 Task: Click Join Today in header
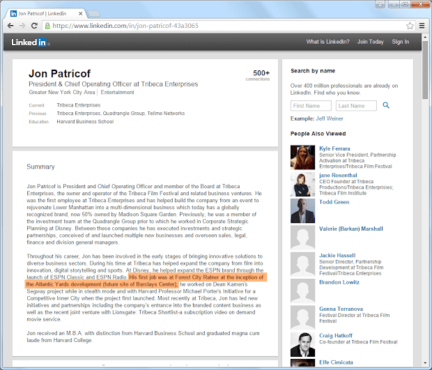tap(370, 42)
